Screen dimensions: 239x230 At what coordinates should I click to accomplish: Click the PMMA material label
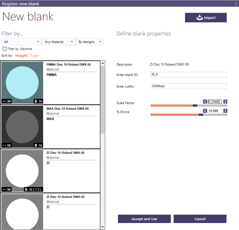[51, 75]
